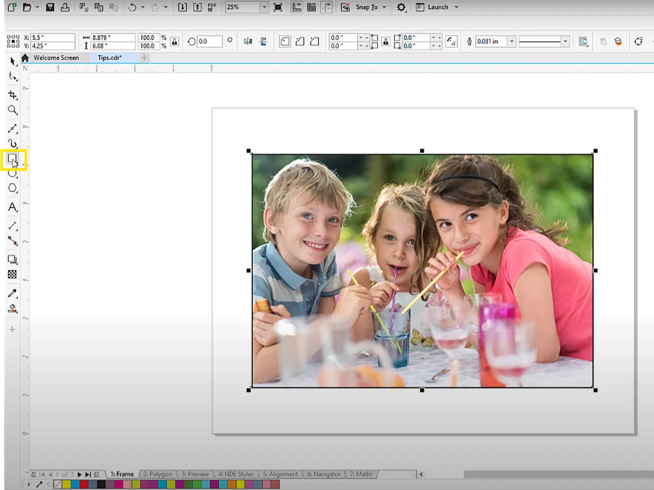Pick the Eyedropper tool

click(13, 294)
